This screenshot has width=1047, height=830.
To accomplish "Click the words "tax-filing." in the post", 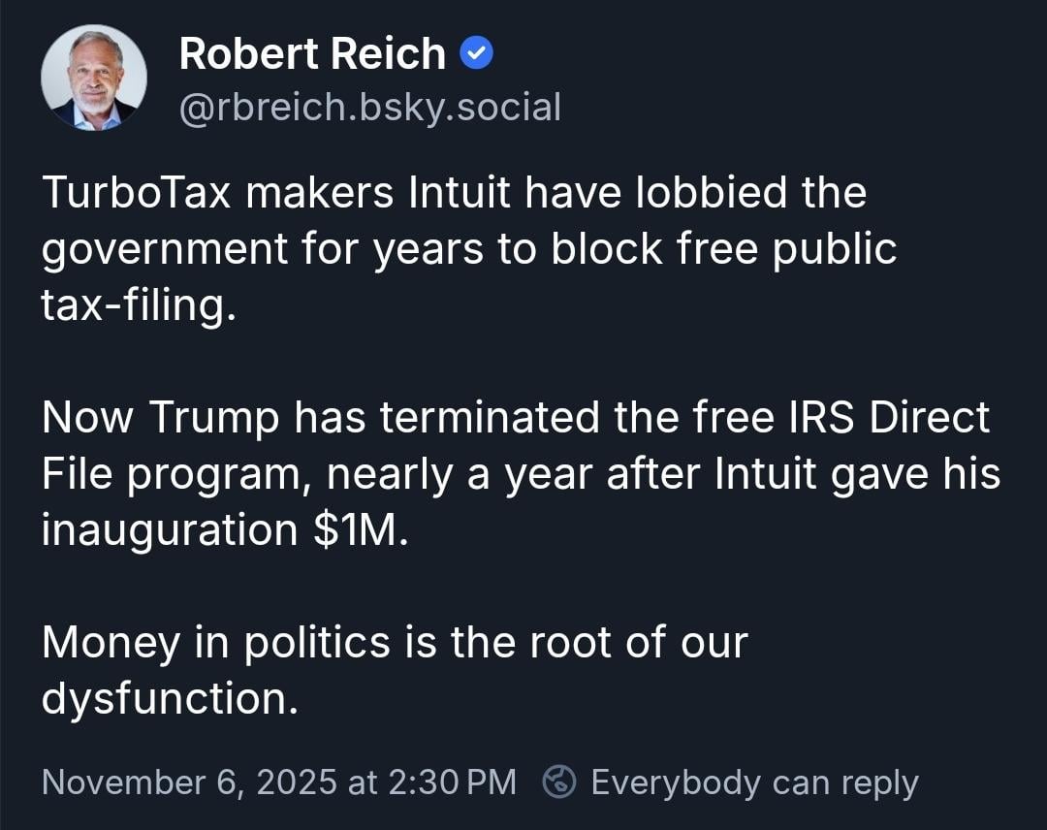I will pyautogui.click(x=138, y=305).
